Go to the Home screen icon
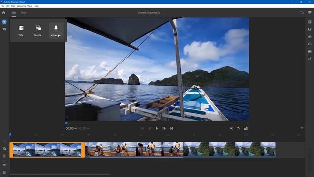 coord(4,13)
